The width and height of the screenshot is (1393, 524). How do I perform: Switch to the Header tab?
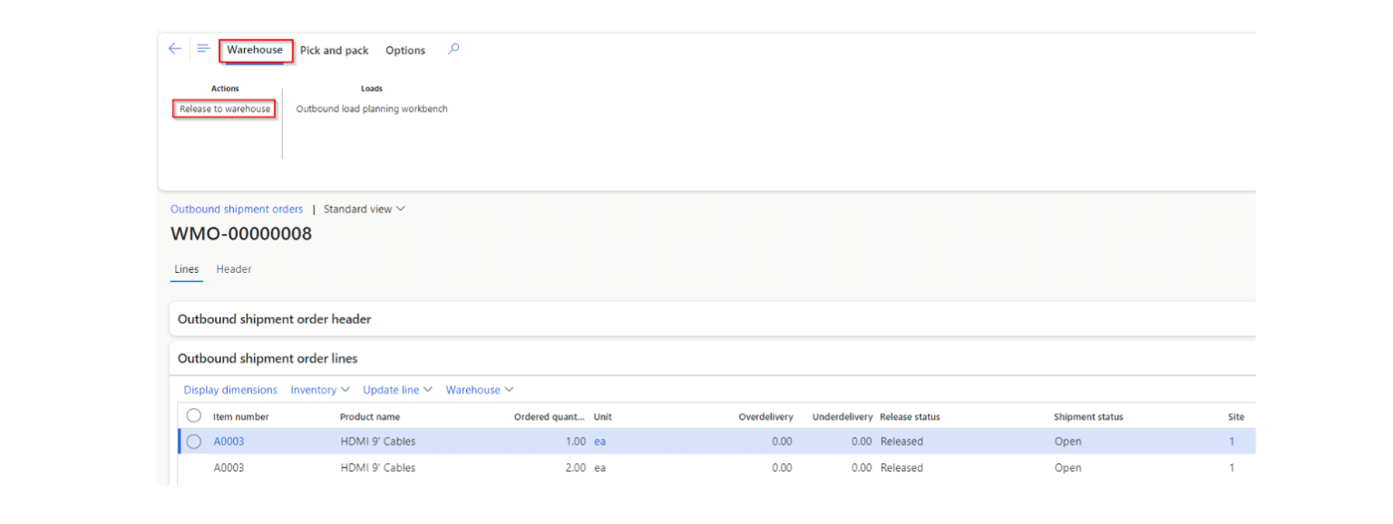pos(234,269)
